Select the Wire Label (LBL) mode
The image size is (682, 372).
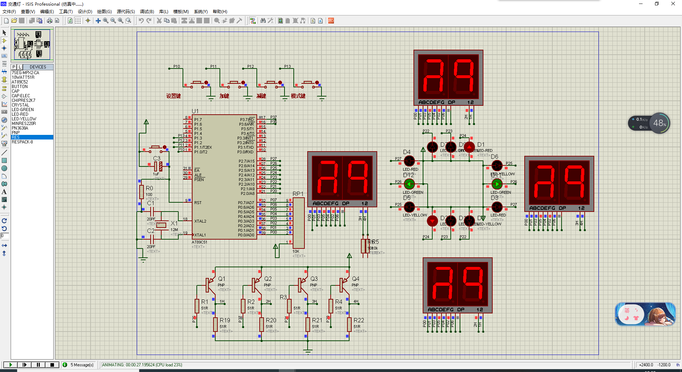pos(4,56)
